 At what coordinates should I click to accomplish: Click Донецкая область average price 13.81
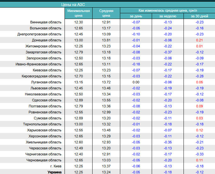pos(106,40)
